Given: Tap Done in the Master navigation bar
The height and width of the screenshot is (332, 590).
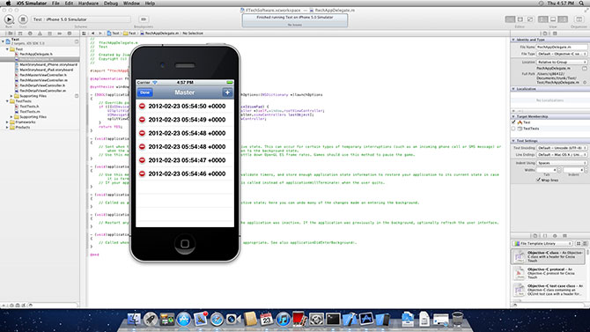Looking at the screenshot, I should point(145,92).
